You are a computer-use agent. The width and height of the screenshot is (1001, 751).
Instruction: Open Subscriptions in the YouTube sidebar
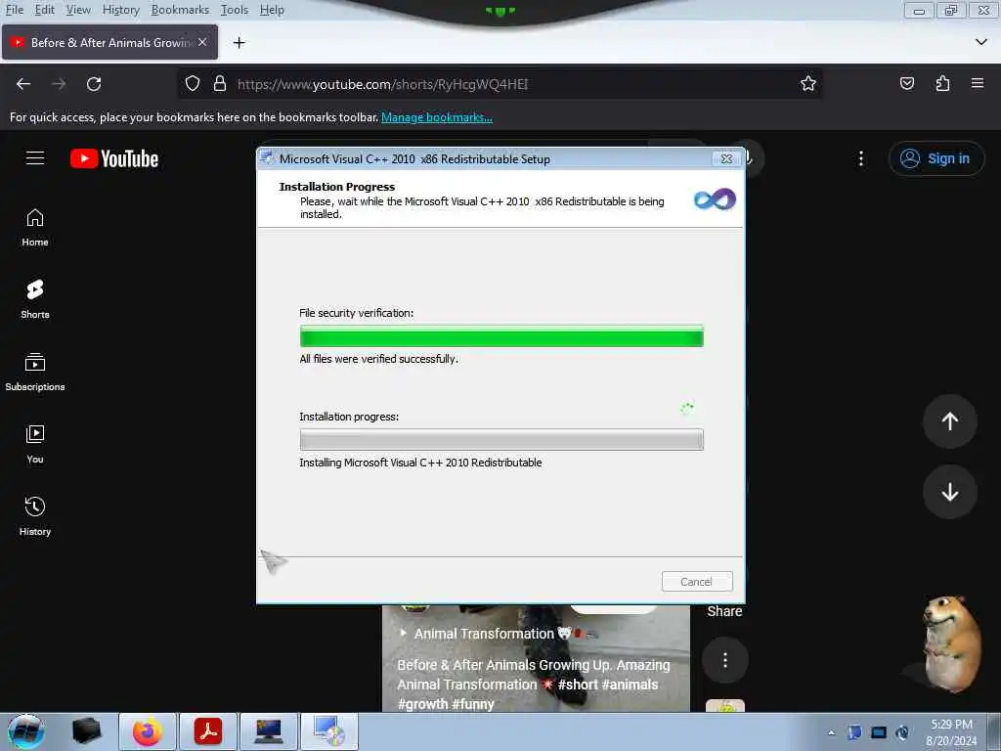(x=35, y=372)
